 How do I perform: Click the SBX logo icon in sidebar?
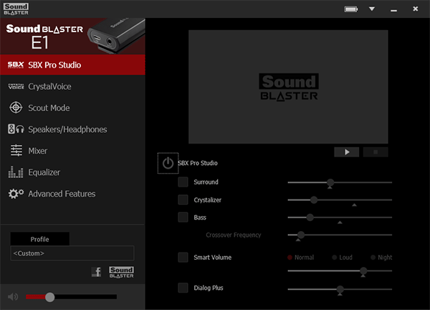click(16, 65)
